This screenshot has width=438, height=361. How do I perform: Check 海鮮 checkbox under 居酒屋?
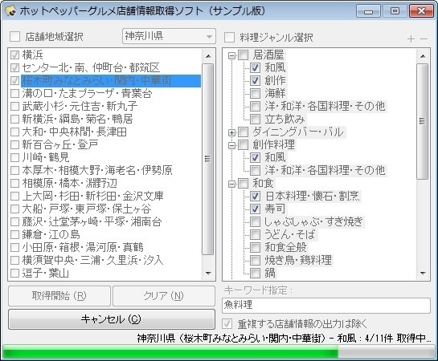255,93
